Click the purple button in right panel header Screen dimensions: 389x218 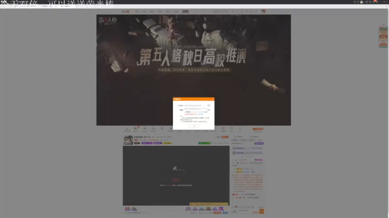click(259, 143)
